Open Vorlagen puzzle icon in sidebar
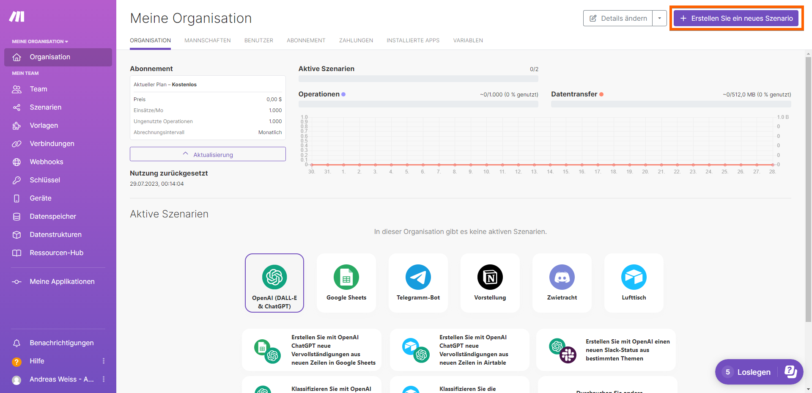 tap(17, 126)
